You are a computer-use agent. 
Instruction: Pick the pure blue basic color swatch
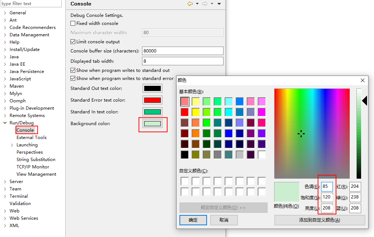coord(229,134)
